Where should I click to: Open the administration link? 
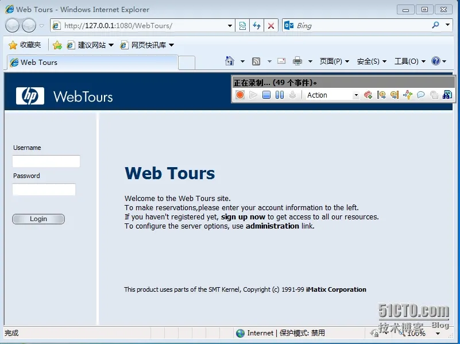click(272, 226)
